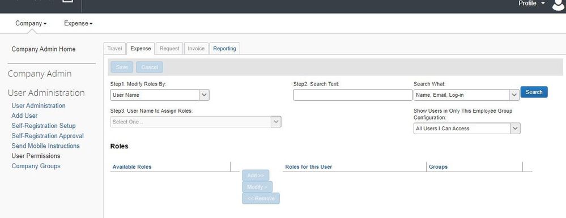
Task: Open Self-Registration Setup
Action: pyautogui.click(x=44, y=126)
